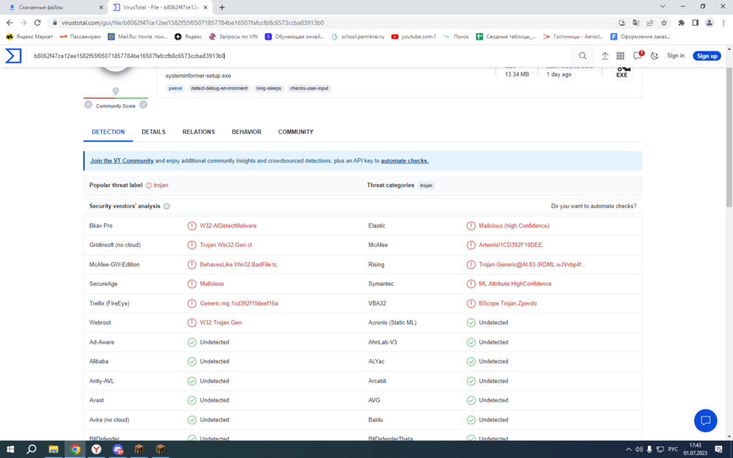Open a new browser tab with plus
This screenshot has height=458, width=733.
222,7
